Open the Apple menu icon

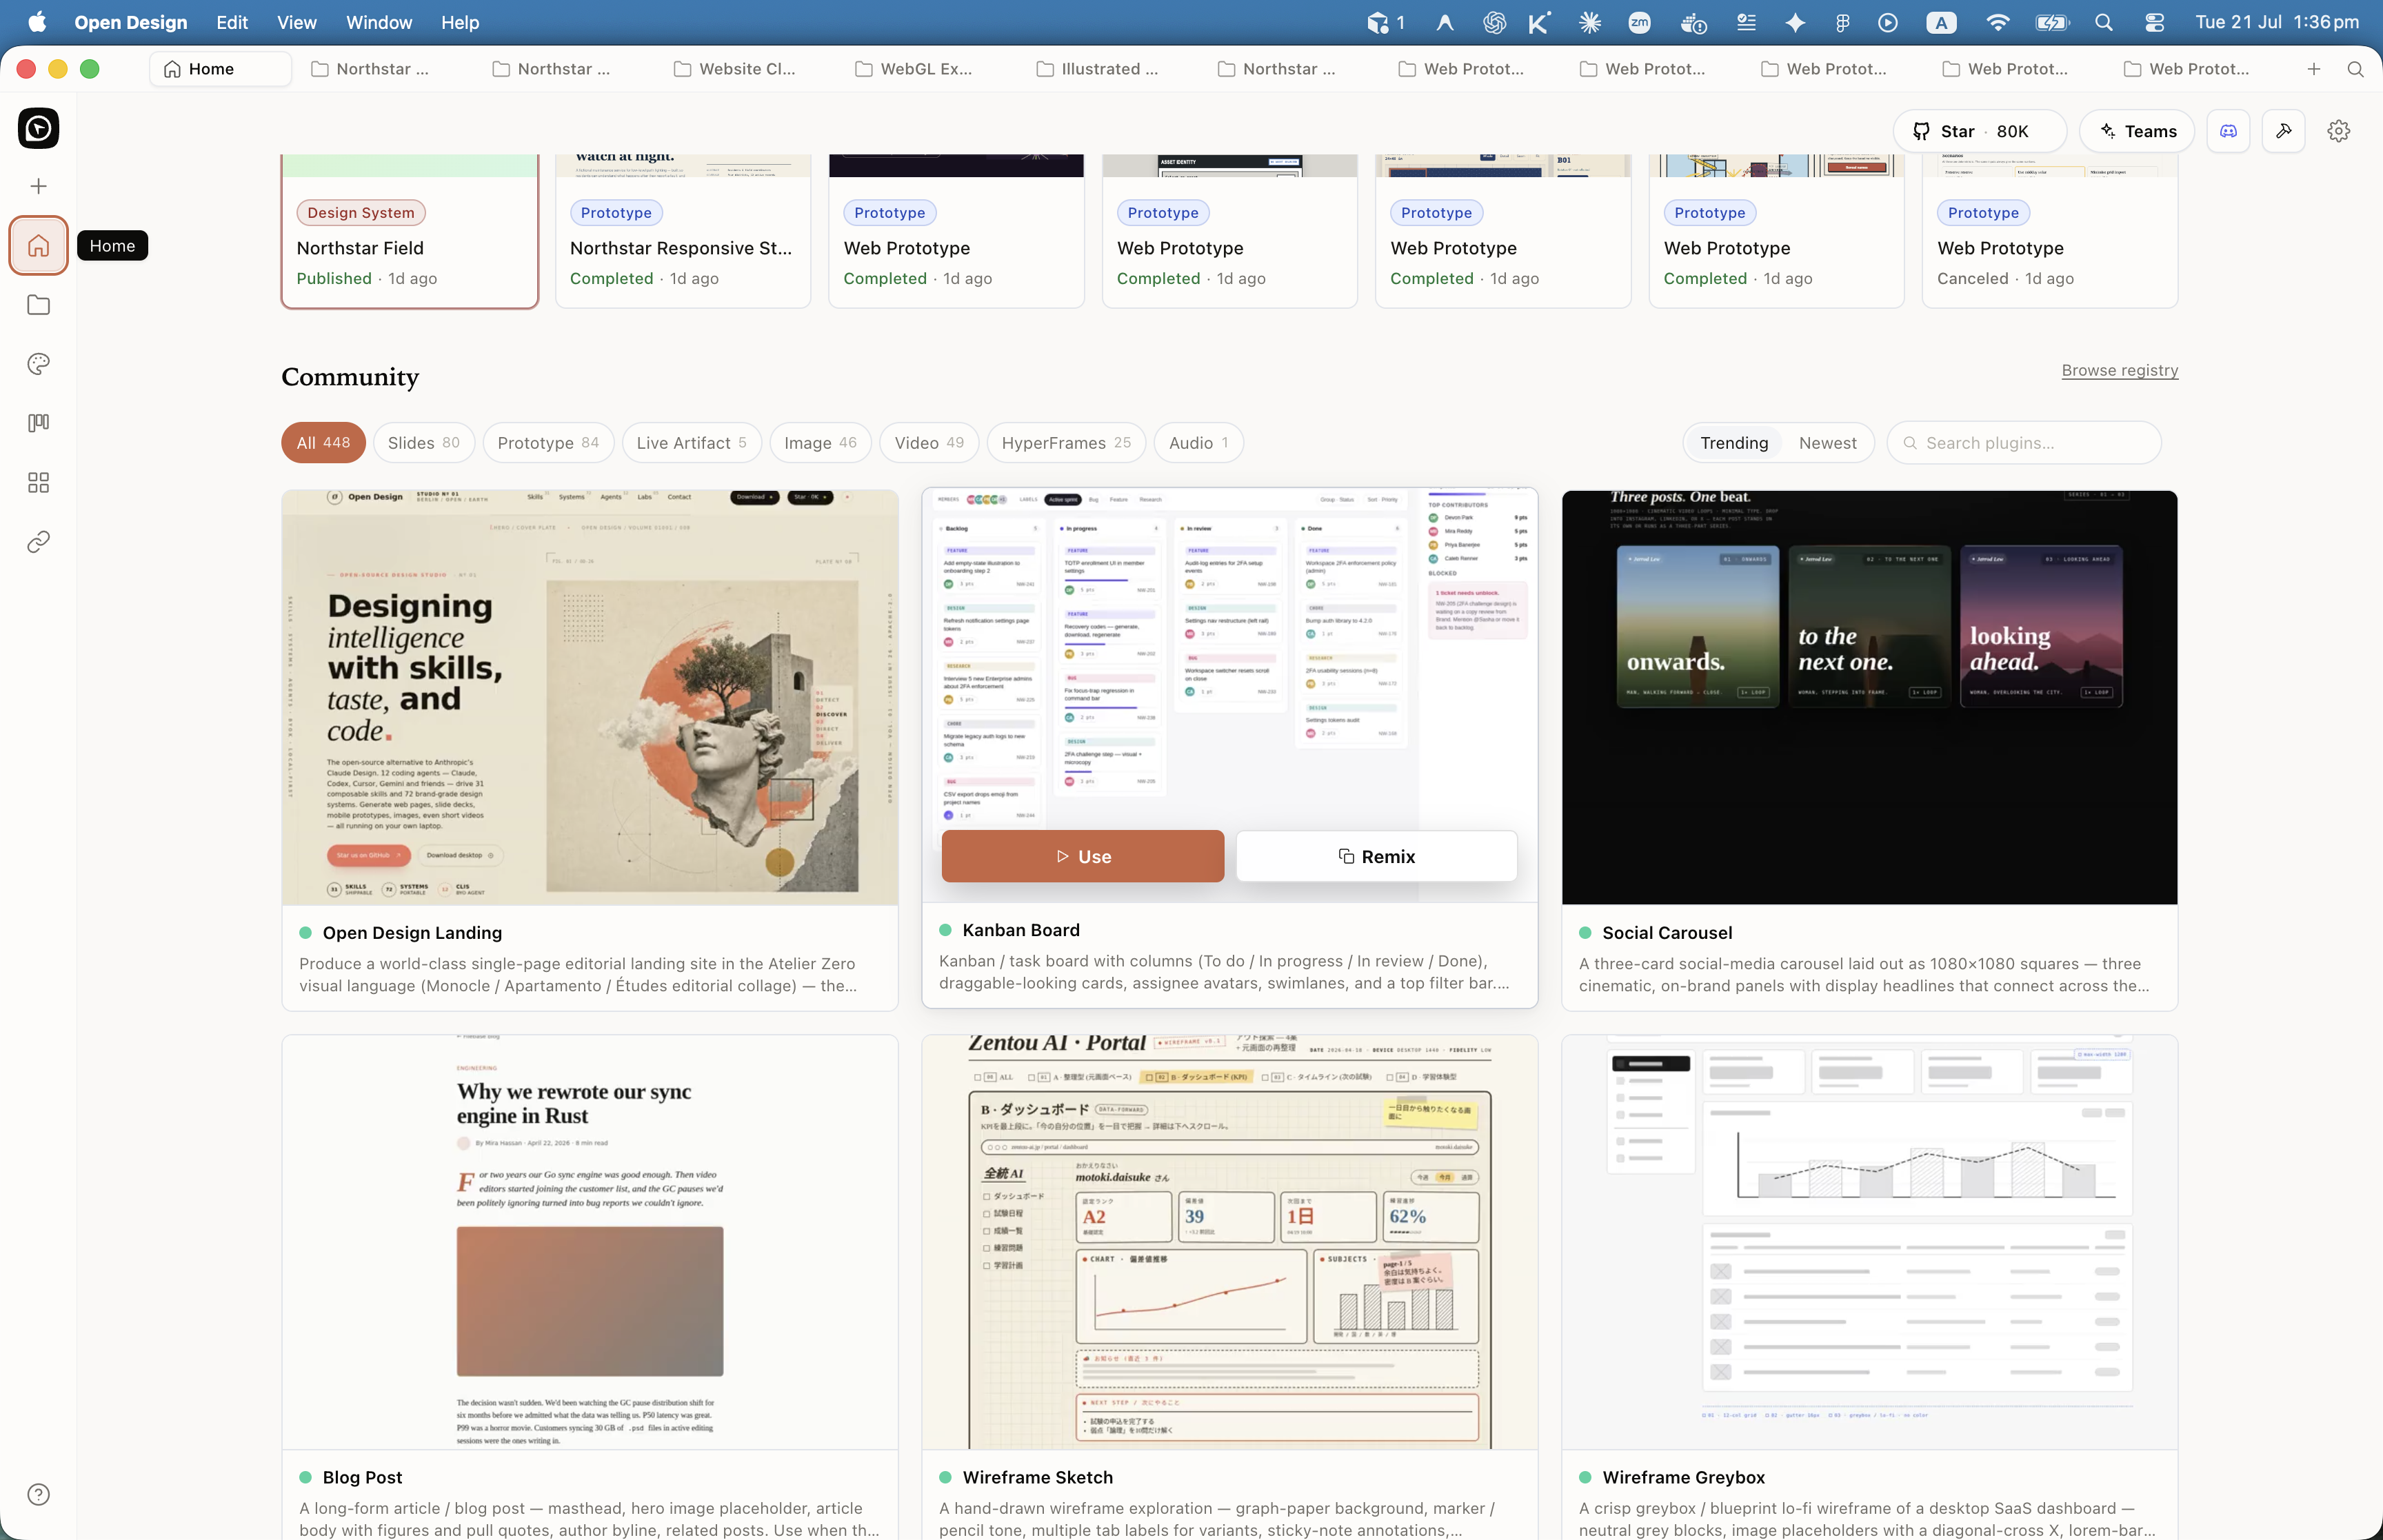click(x=37, y=22)
